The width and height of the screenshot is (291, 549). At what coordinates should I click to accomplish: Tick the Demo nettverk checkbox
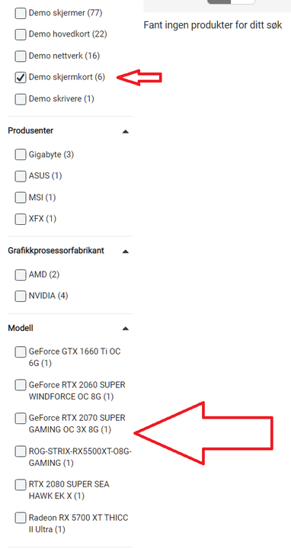tap(21, 56)
